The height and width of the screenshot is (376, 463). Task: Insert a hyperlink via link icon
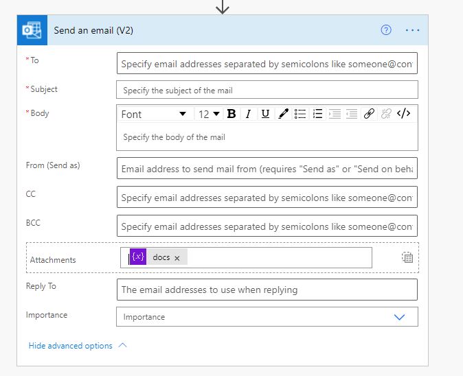(x=369, y=113)
